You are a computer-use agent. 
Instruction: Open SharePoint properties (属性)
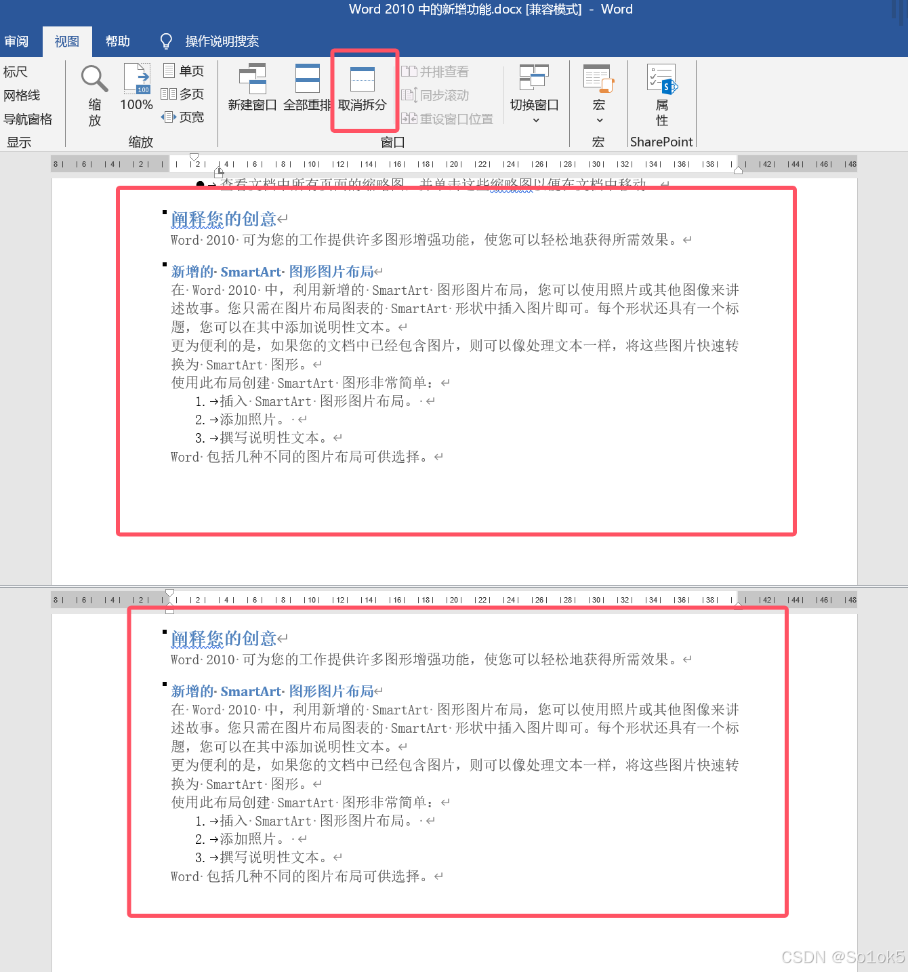(x=662, y=95)
